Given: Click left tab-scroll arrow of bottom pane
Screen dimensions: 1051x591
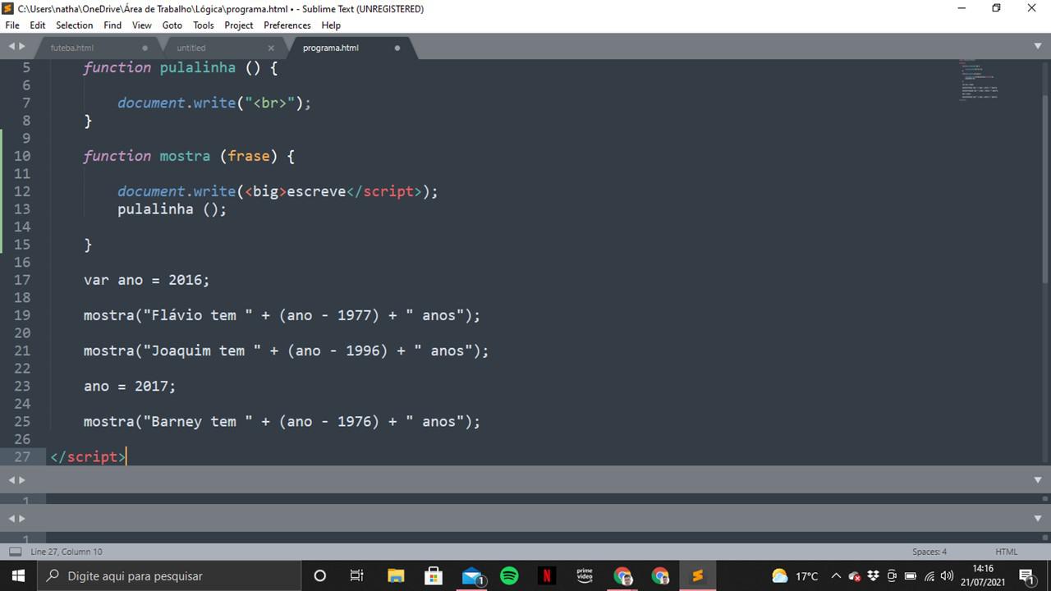Looking at the screenshot, I should [11, 518].
